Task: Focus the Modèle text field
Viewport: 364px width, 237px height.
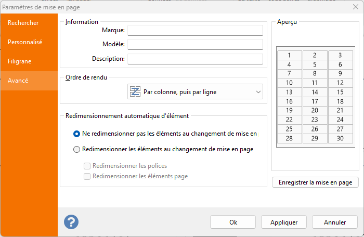Action: [195, 45]
